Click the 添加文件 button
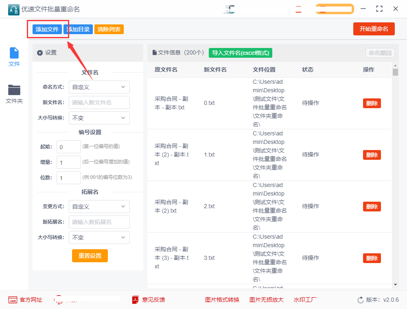This screenshot has width=407, height=309. pos(47,29)
